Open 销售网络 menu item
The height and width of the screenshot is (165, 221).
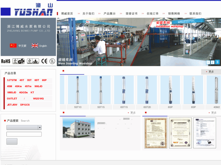(x=174, y=14)
